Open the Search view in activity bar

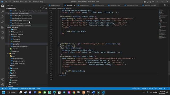pyautogui.click(x=3, y=11)
